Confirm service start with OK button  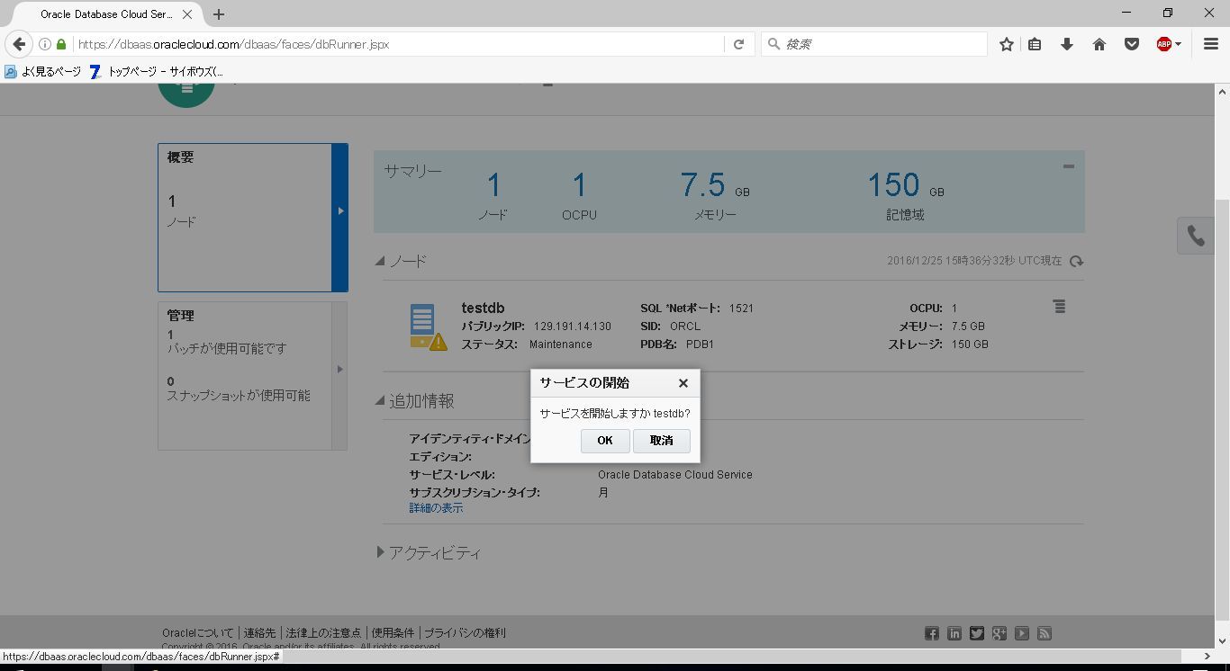pos(605,441)
